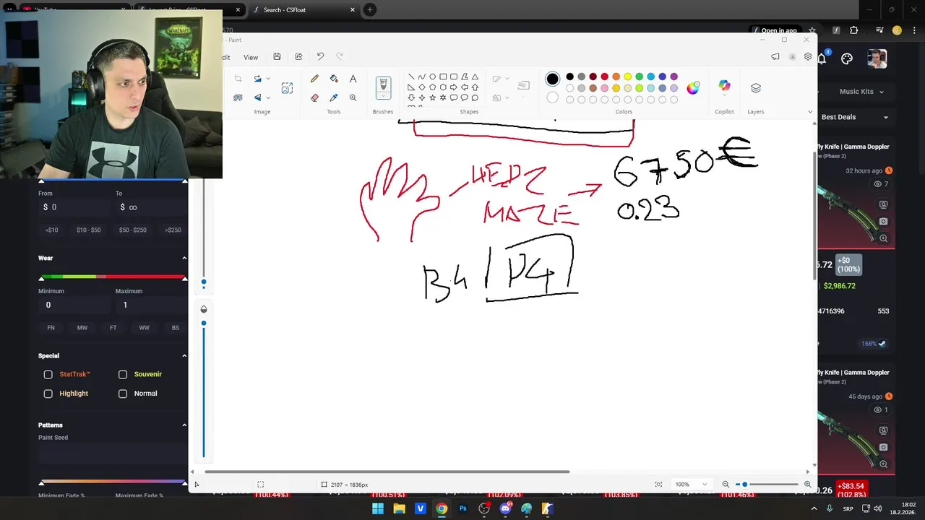Open the Music Kits dropdown
925x520 pixels.
pos(861,92)
